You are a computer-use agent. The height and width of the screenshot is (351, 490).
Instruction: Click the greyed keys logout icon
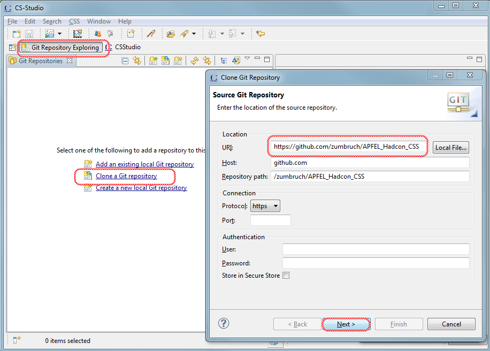click(x=110, y=34)
